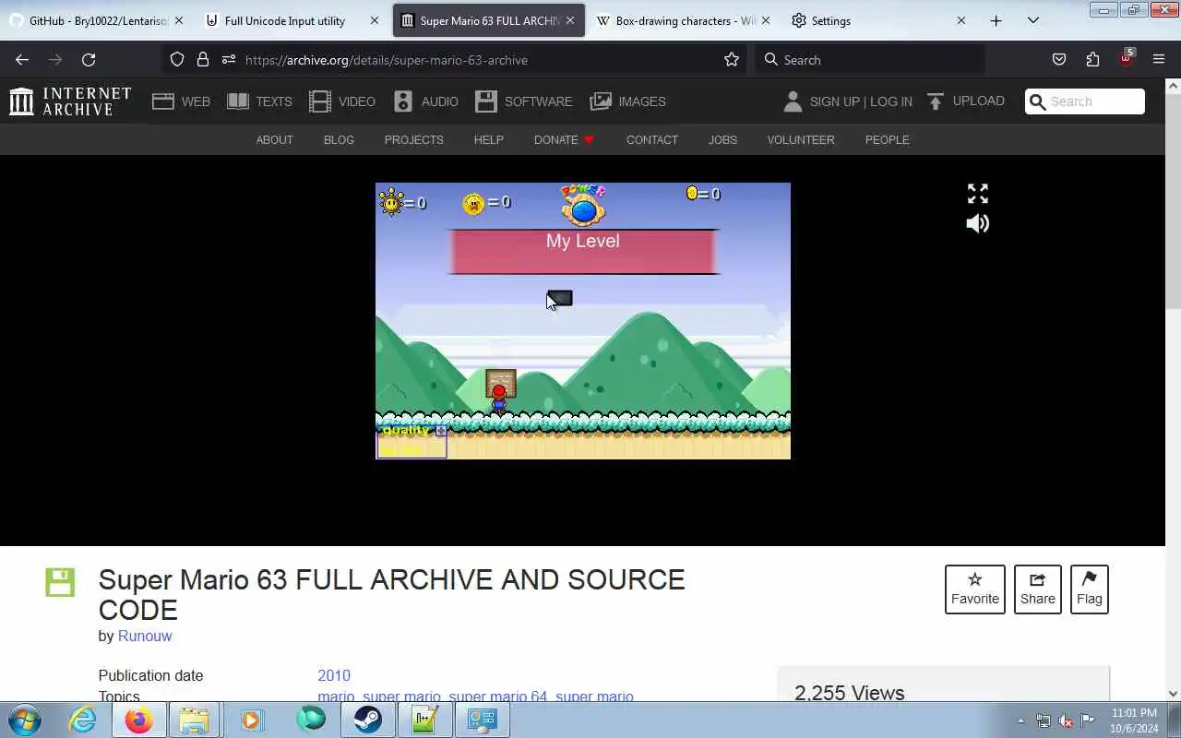The width and height of the screenshot is (1181, 738).
Task: Click the Flag button
Action: tap(1090, 589)
